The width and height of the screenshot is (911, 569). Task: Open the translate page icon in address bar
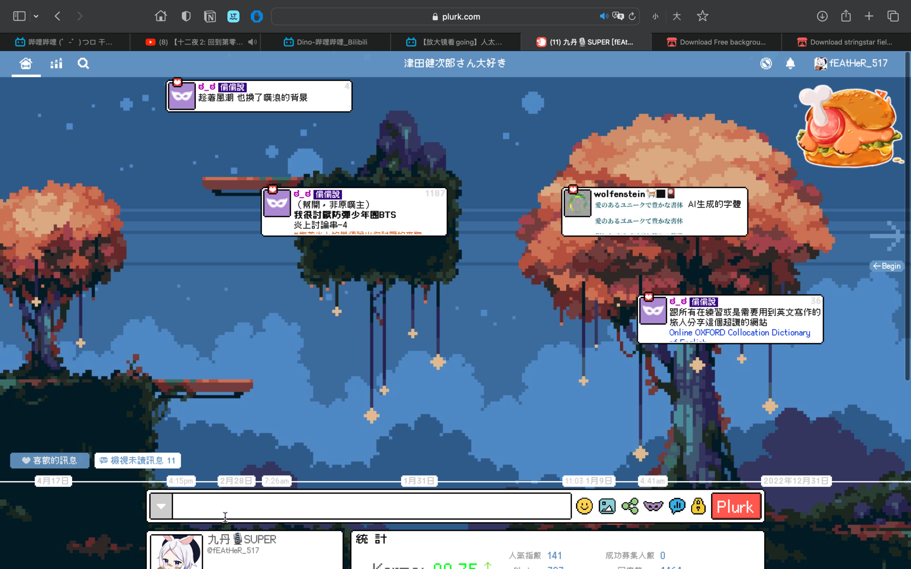[x=618, y=16]
